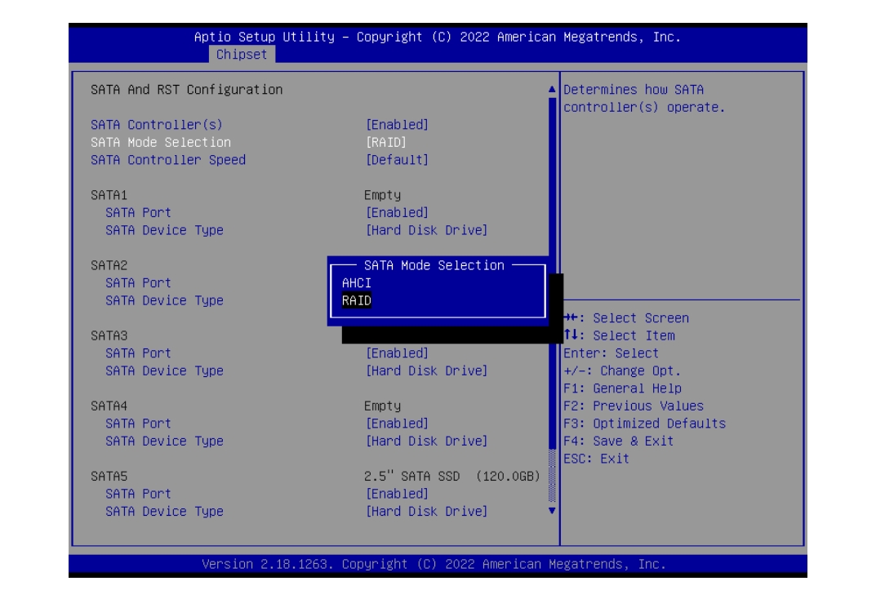Open SATA5 Device Type Hard Disk Drive option
Viewport: 885px width, 599px height.
coord(426,511)
